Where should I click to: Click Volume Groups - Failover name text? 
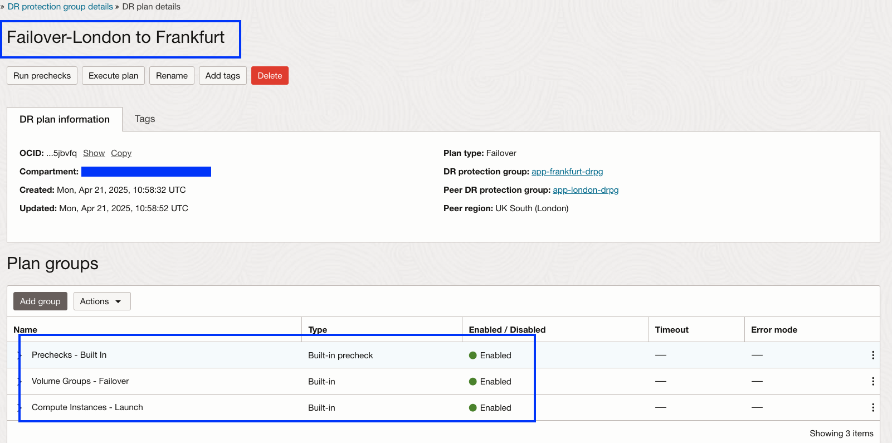click(80, 381)
